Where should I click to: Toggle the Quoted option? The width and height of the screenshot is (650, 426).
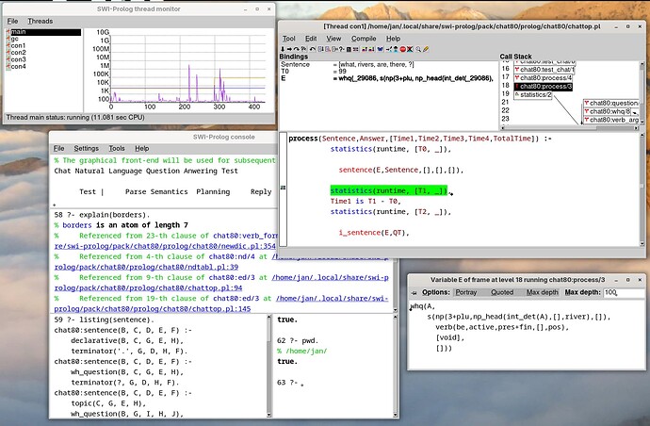pyautogui.click(x=502, y=292)
